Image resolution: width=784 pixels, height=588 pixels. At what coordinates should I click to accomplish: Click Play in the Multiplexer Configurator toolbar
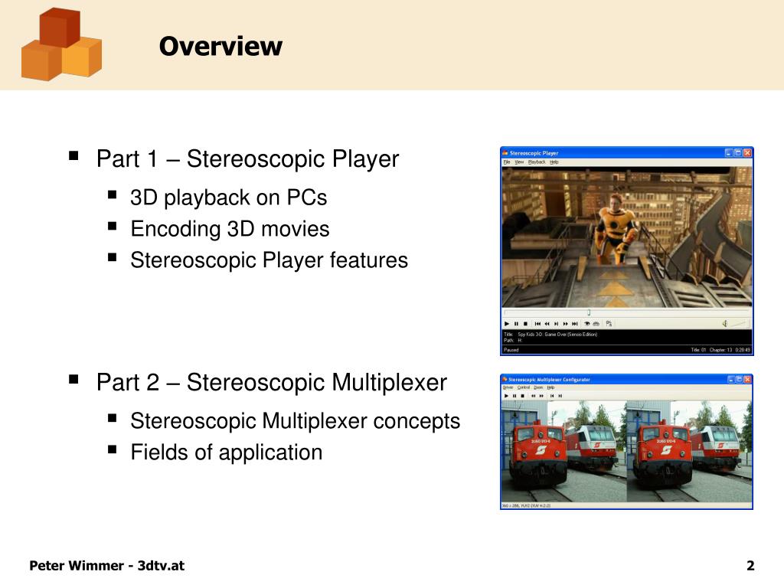506,396
